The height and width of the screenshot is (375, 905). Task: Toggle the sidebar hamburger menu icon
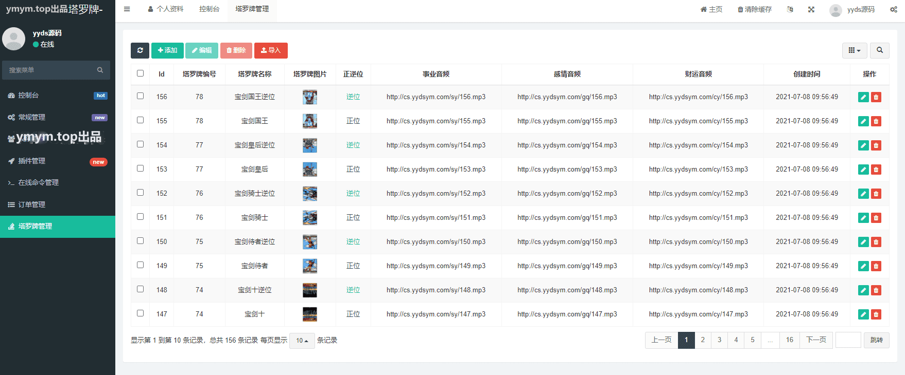pos(127,9)
